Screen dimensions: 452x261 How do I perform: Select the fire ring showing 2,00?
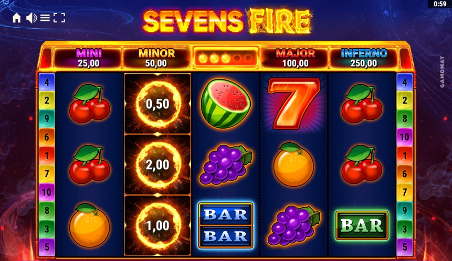[157, 165]
